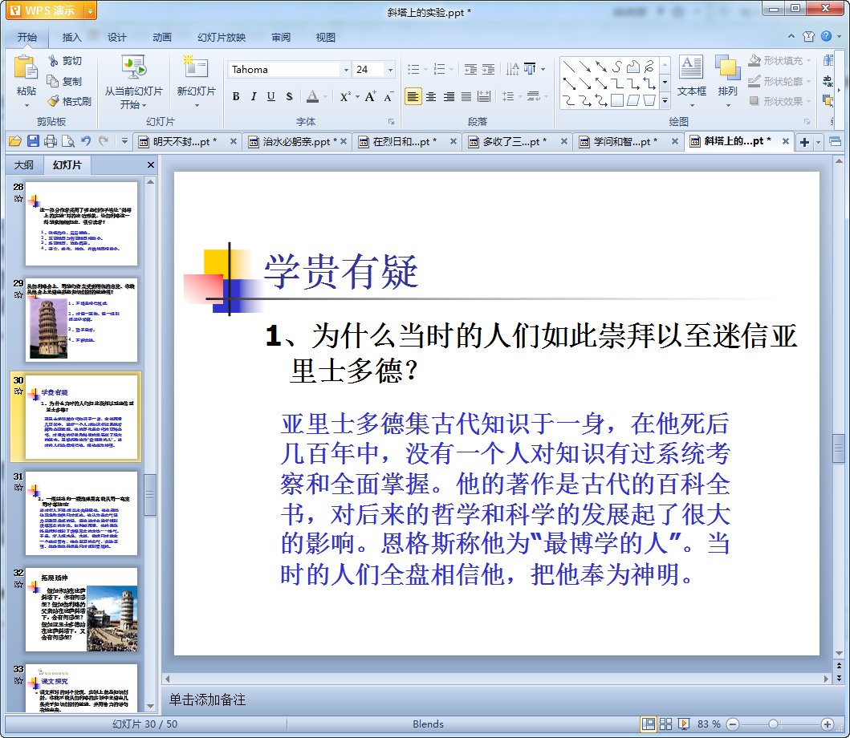
Task: Expand the shapes gallery
Action: [665, 101]
